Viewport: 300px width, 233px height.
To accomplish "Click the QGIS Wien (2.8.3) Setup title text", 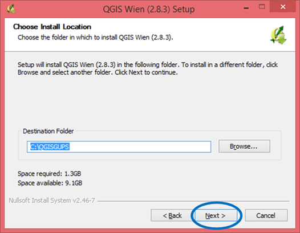I will 149,9.
